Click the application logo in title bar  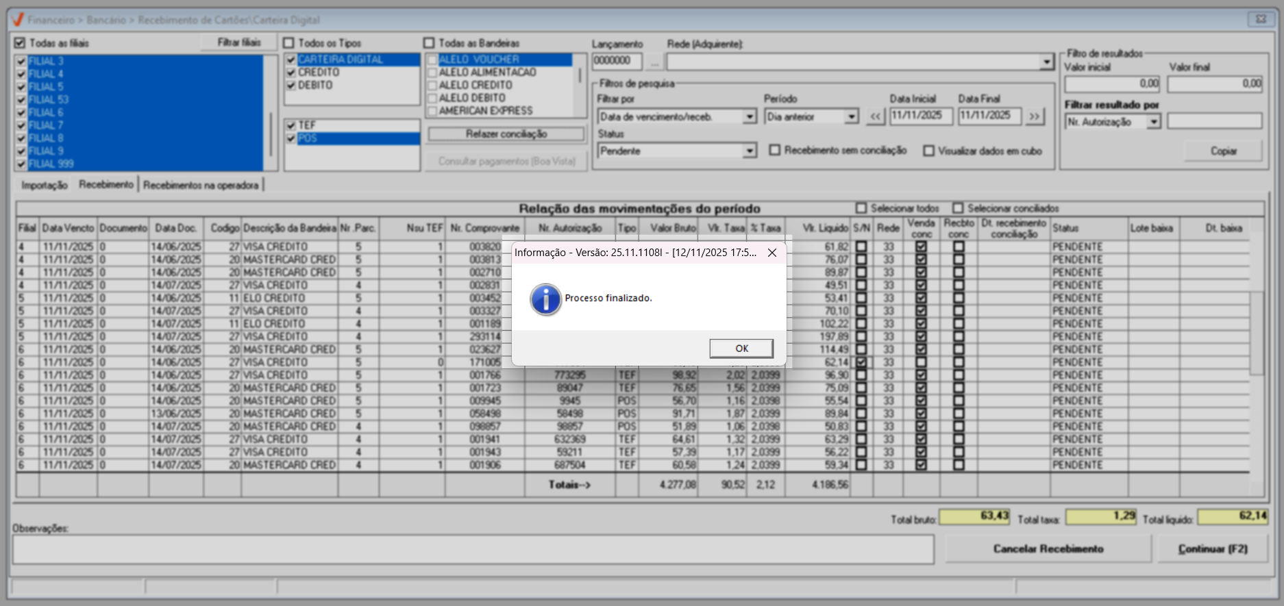click(18, 20)
